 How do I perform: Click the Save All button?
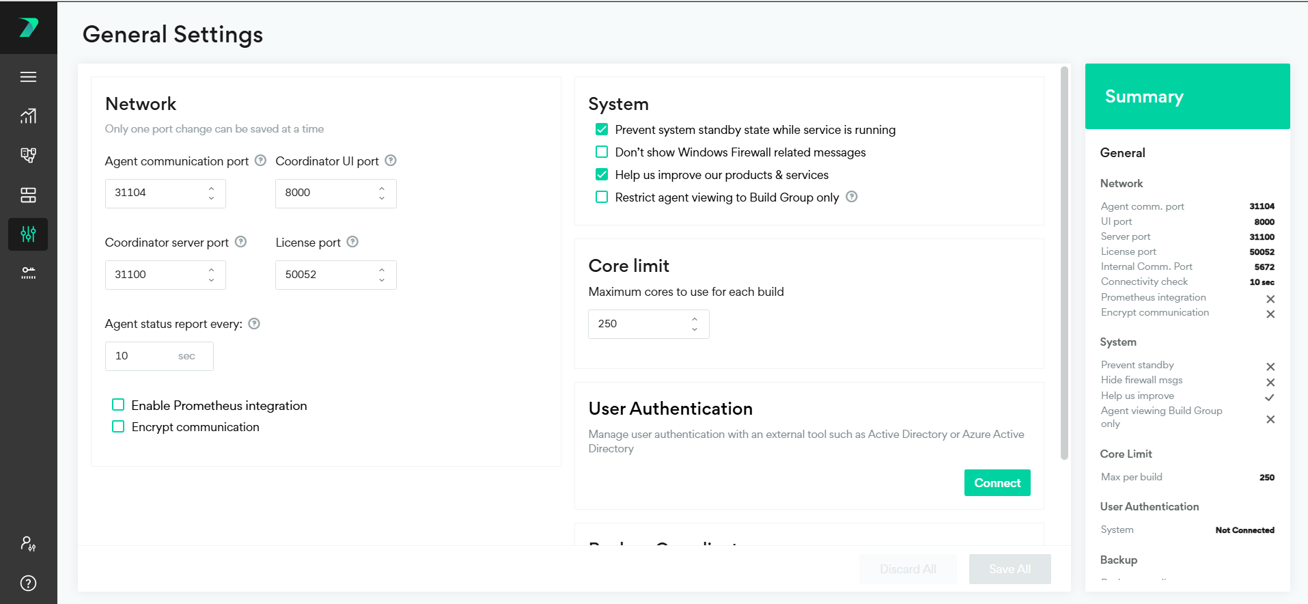pyautogui.click(x=1010, y=569)
